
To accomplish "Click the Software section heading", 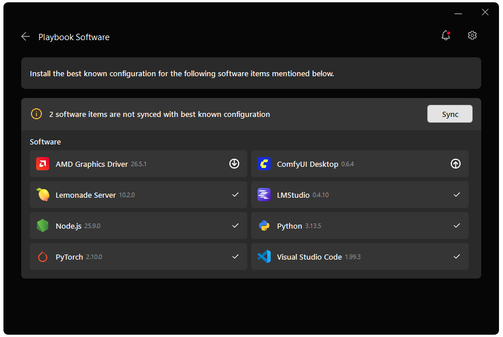I will [45, 142].
